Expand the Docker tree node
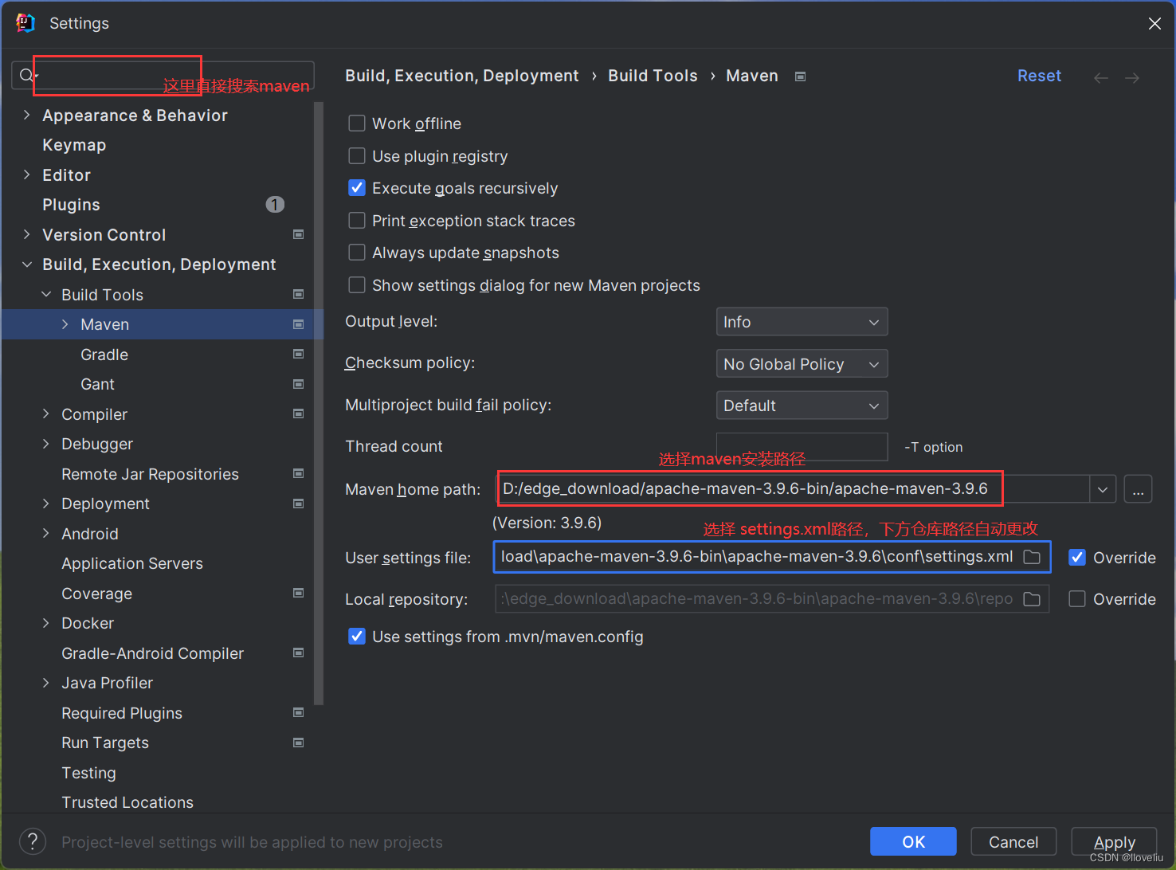Viewport: 1176px width, 870px height. (x=46, y=623)
